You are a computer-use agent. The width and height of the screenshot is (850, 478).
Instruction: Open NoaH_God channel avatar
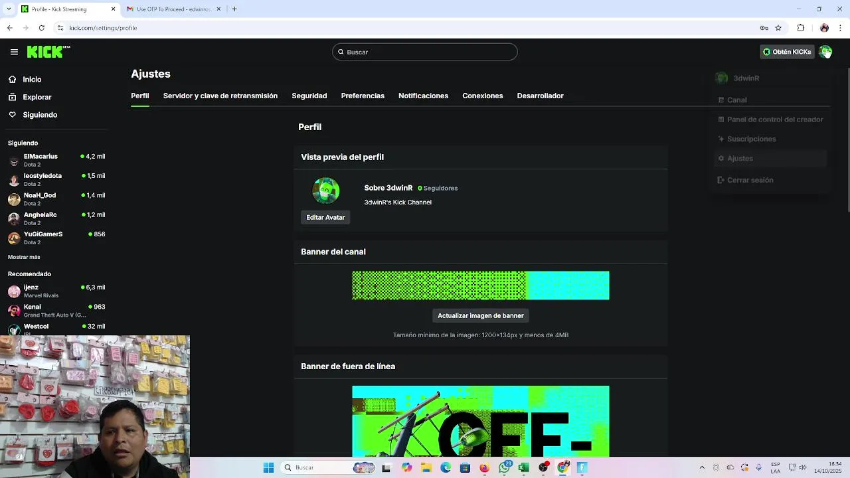pos(14,199)
